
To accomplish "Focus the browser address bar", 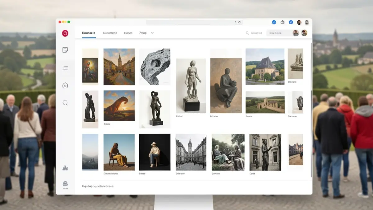I will pyautogui.click(x=194, y=22).
